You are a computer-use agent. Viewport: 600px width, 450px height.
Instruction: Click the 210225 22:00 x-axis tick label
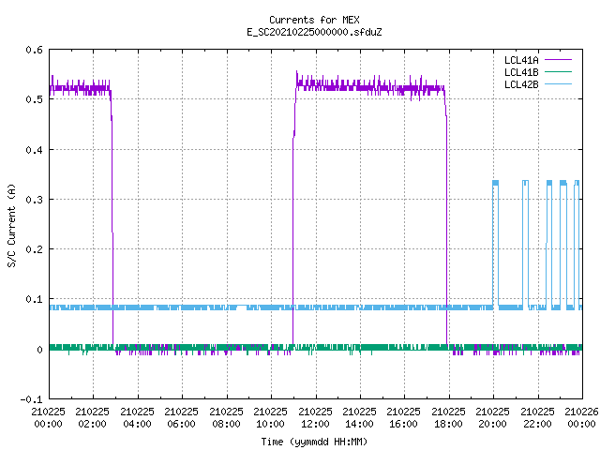(537, 418)
